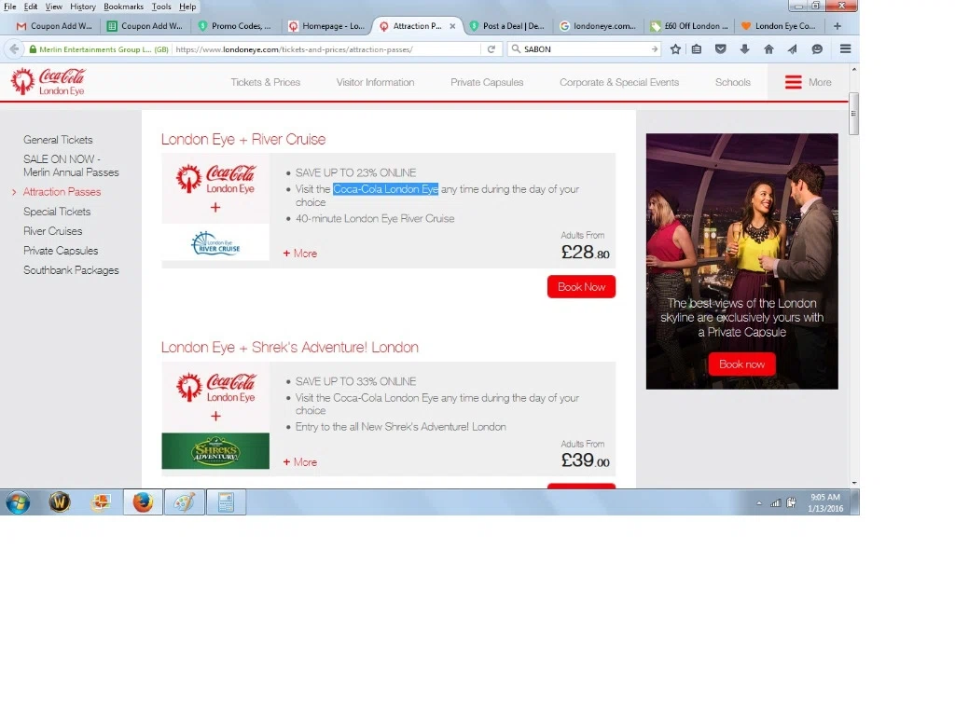This screenshot has height=714, width=955.
Task: Click Book now on Private Capsule ad
Action: click(741, 364)
